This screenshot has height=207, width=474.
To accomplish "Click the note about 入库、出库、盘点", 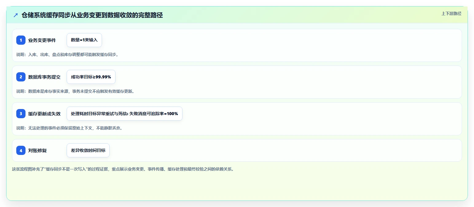I will coord(67,55).
